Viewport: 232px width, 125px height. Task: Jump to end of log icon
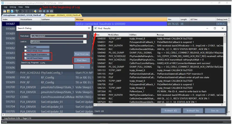click(51, 11)
